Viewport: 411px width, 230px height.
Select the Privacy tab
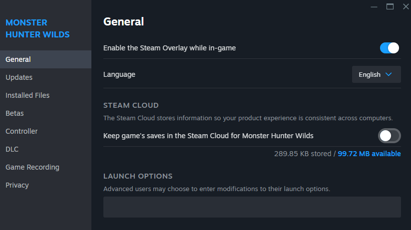tap(17, 185)
